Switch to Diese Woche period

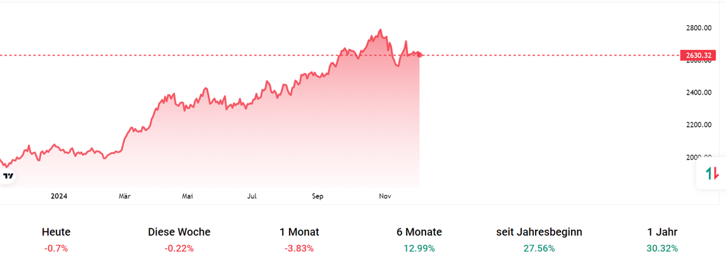pyautogui.click(x=179, y=232)
